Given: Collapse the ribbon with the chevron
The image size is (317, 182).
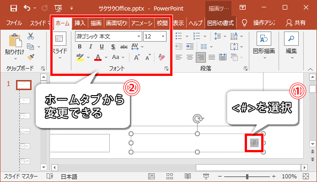Looking at the screenshot, I should pyautogui.click(x=310, y=70).
